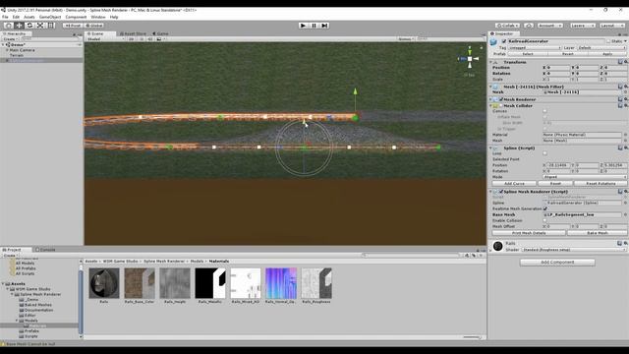Toggle 2D scene view mode
Image resolution: width=629 pixels, height=354 pixels.
131,39
